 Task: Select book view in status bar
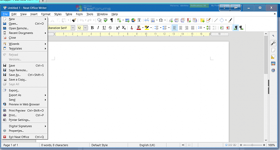(x=235, y=145)
